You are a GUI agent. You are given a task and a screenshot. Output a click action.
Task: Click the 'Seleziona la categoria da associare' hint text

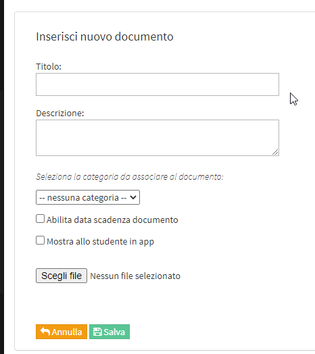130,177
